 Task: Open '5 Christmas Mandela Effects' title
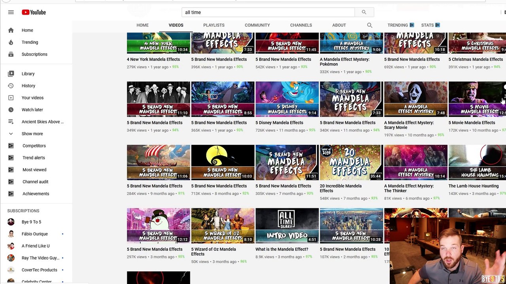pyautogui.click(x=476, y=59)
